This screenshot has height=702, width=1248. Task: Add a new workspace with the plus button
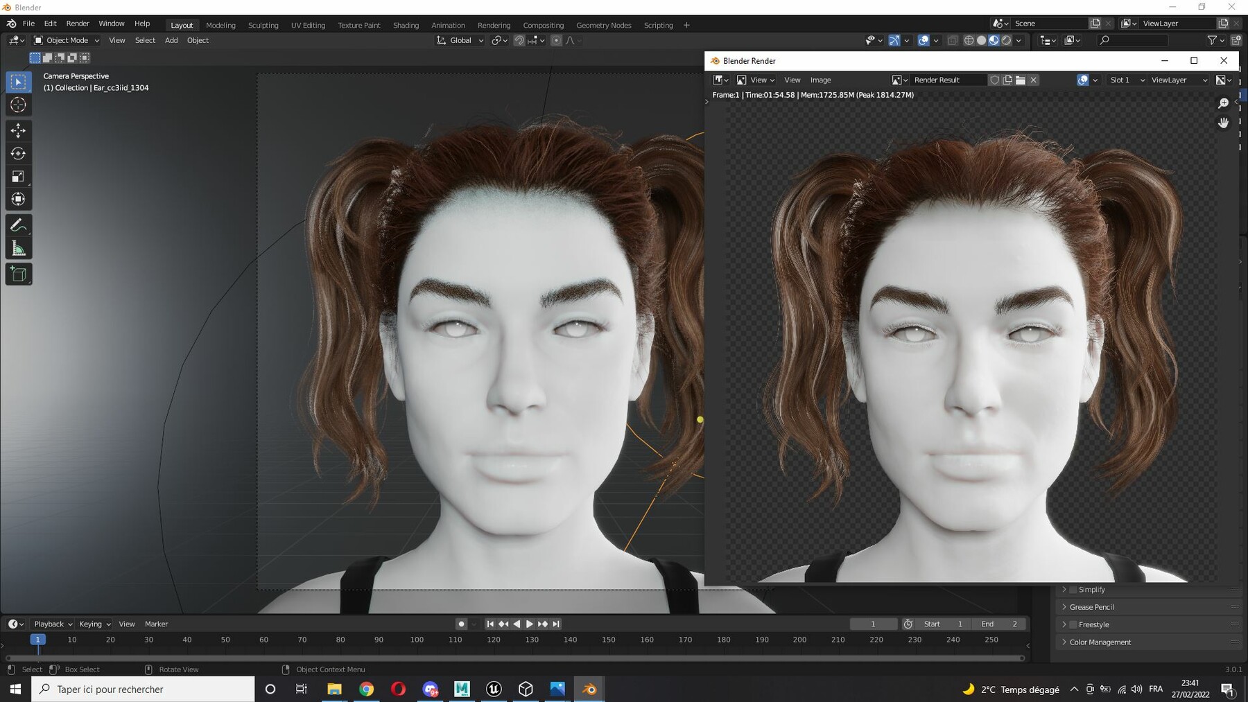(x=686, y=25)
